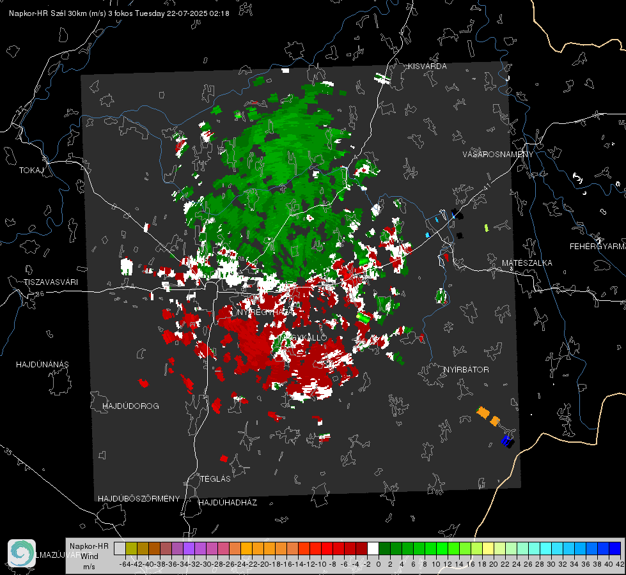Viewport: 626px width, 575px height.
Task: Click the 'm/s' unit label in legend
Action: pos(89,567)
